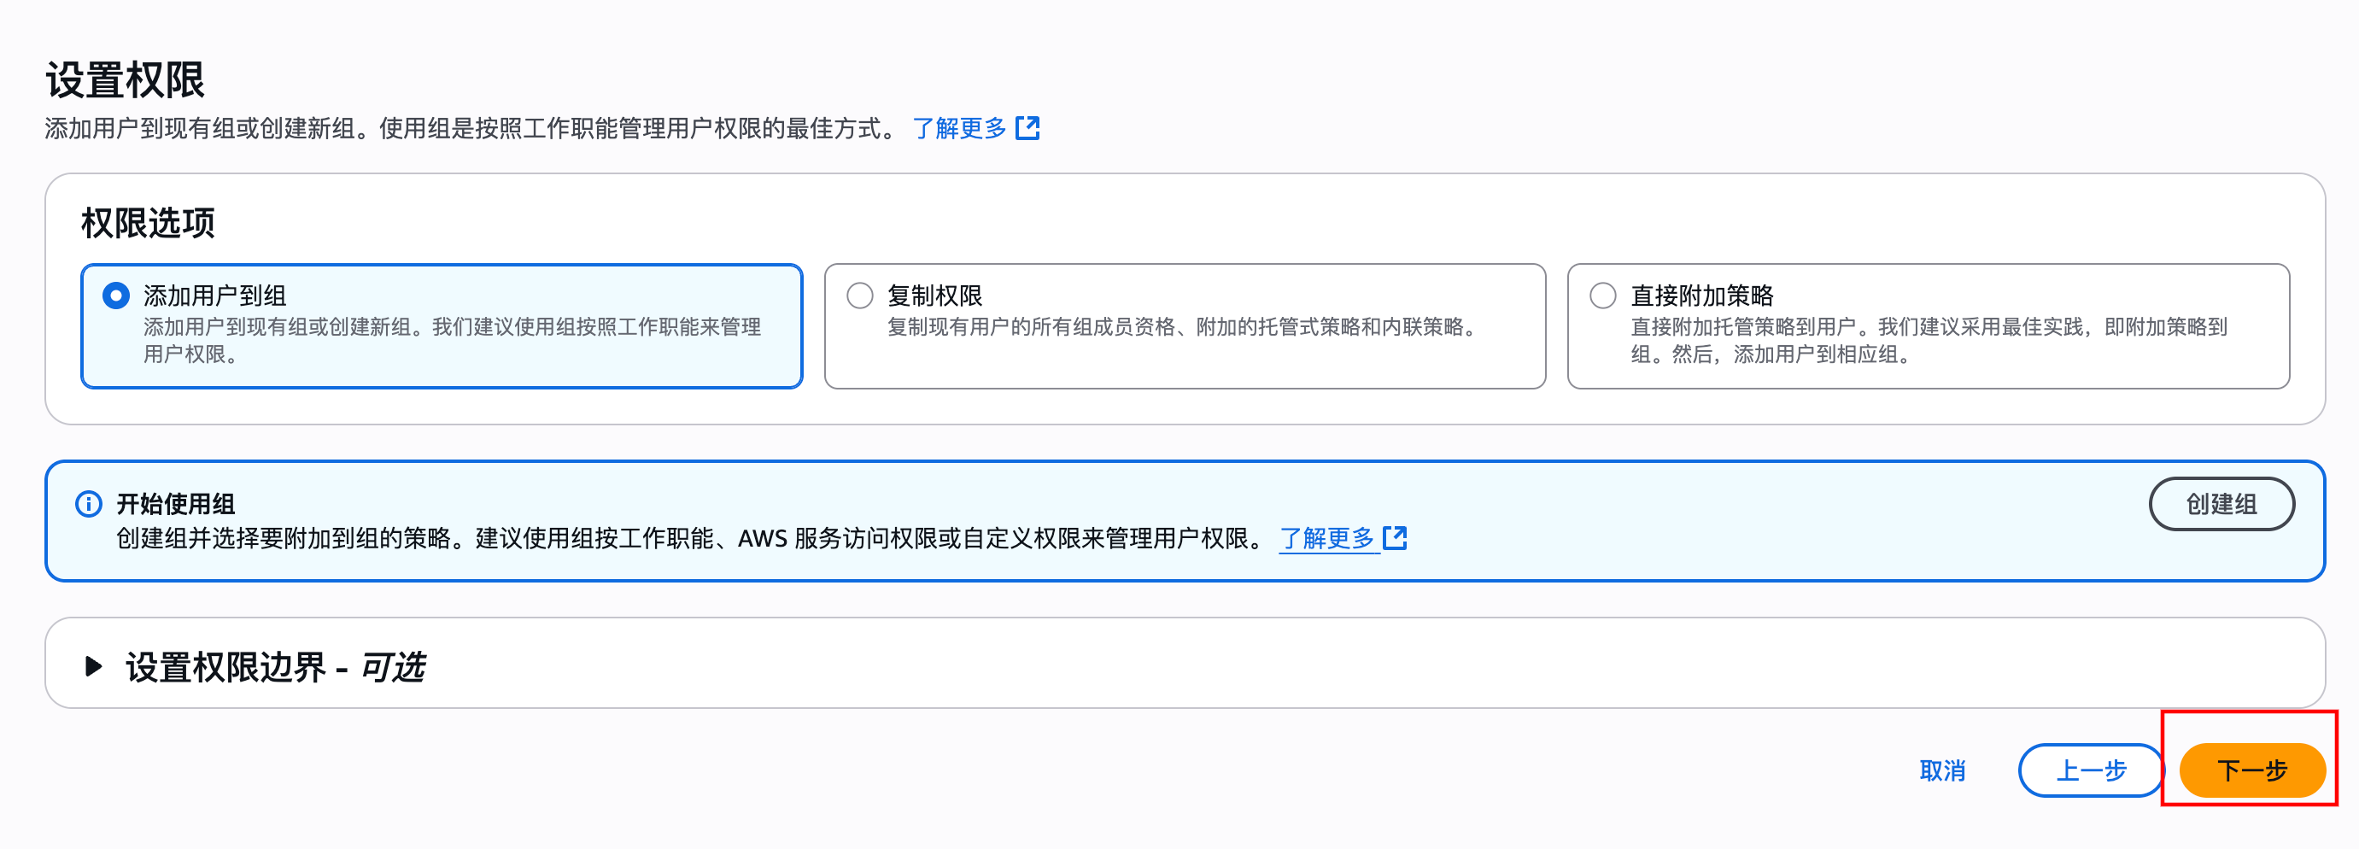Screen dimensions: 2359x849
Task: Select the 复制权限 radio button
Action: coord(859,295)
